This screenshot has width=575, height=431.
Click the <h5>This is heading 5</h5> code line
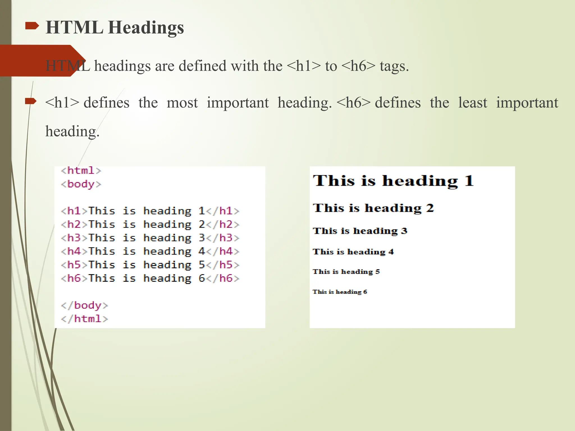(150, 265)
